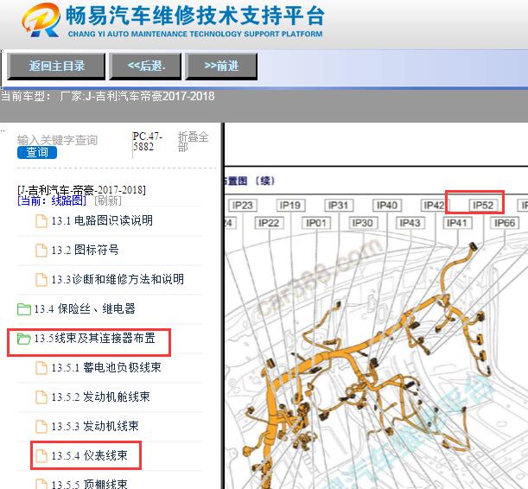Open 13.2 图标符号 entry
528x489 pixels.
click(85, 250)
